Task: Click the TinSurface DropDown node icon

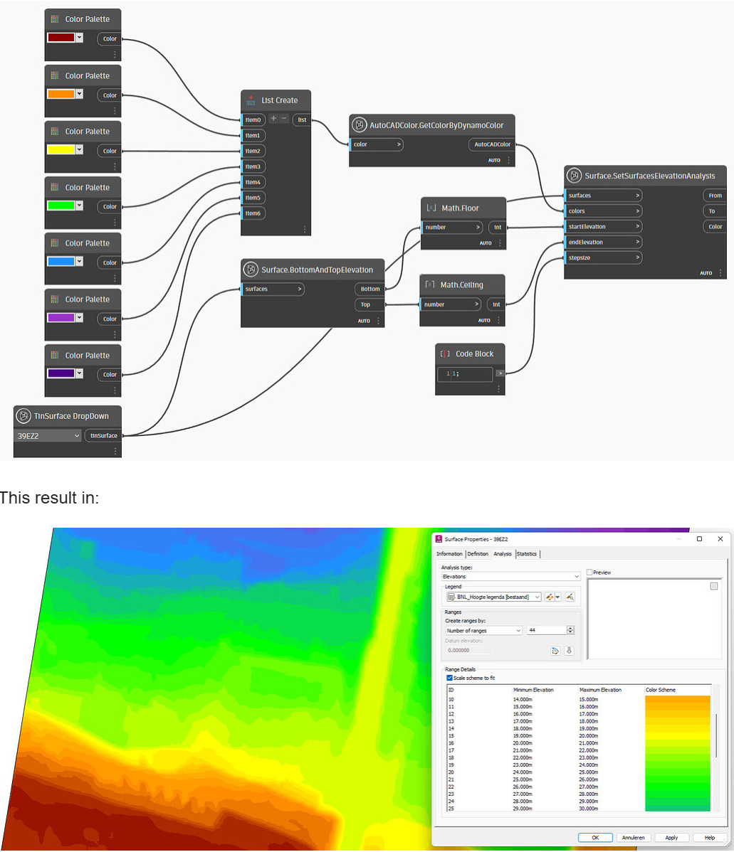Action: pos(23,416)
